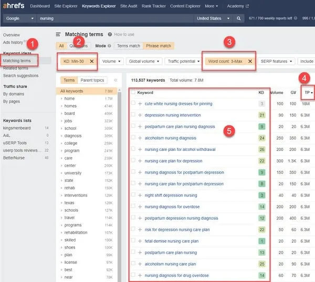The height and width of the screenshot is (282, 315).
Task: Add 'nursing care plan for postpartum depression' plus
Action: tap(140, 184)
